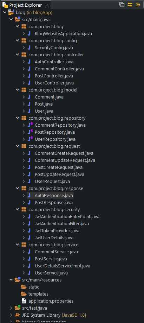
Task: Select JwtTokenProvider.java
Action: coord(57,231)
